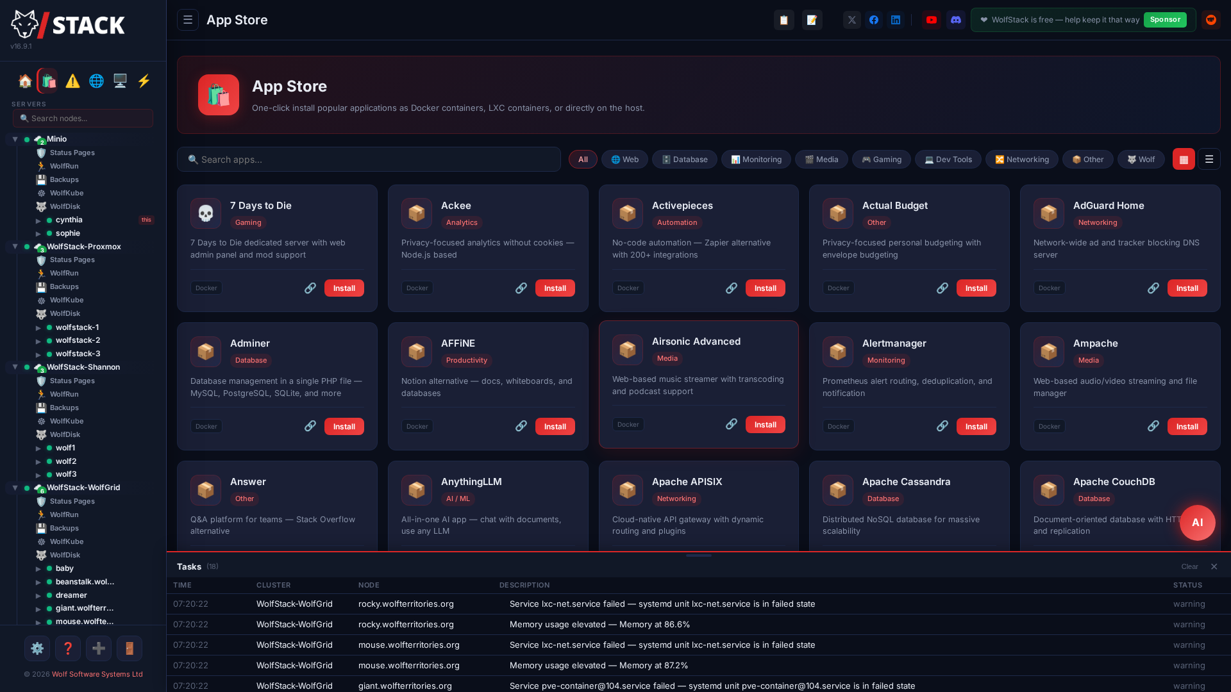Viewport: 1231px width, 692px height.
Task: Focus the Search nodes field
Action: pos(83,119)
